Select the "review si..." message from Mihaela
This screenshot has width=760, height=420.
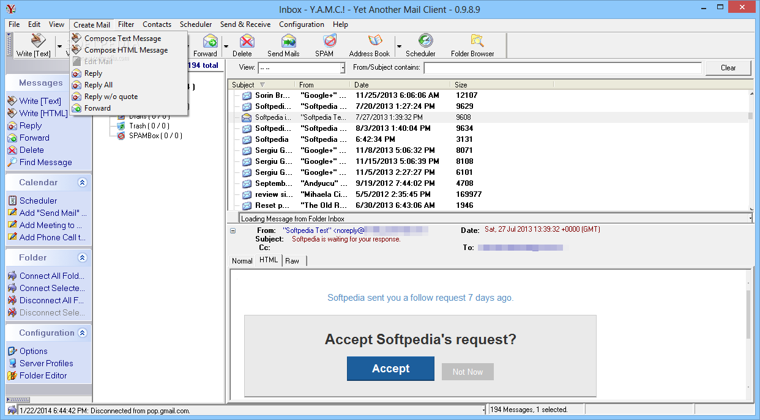(x=490, y=194)
